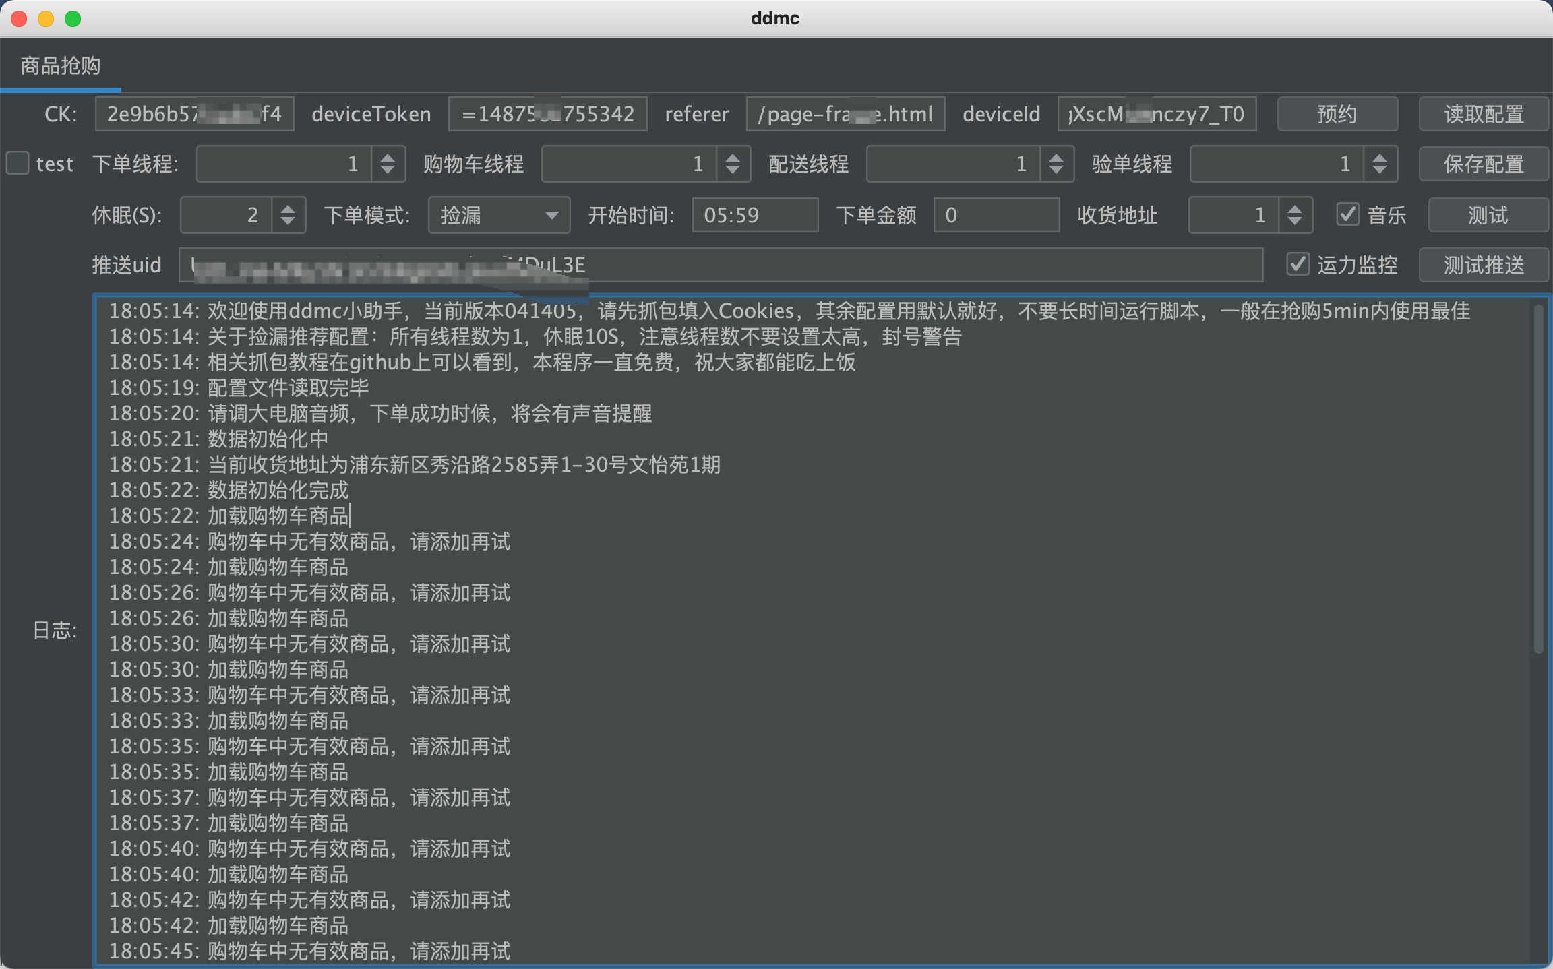Image resolution: width=1553 pixels, height=969 pixels.
Task: Decrease the 验单线程 spinner value
Action: click(x=1380, y=170)
